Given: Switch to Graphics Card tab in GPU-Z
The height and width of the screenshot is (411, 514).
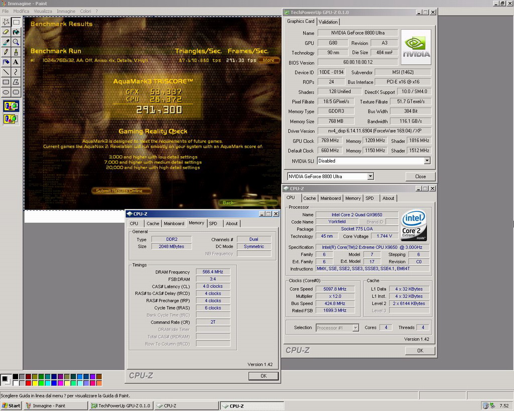Looking at the screenshot, I should coord(301,21).
